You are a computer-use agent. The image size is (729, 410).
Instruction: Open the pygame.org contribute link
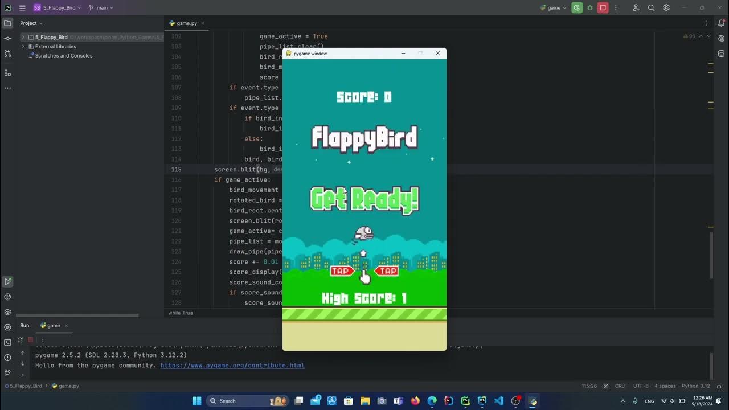coord(232,366)
